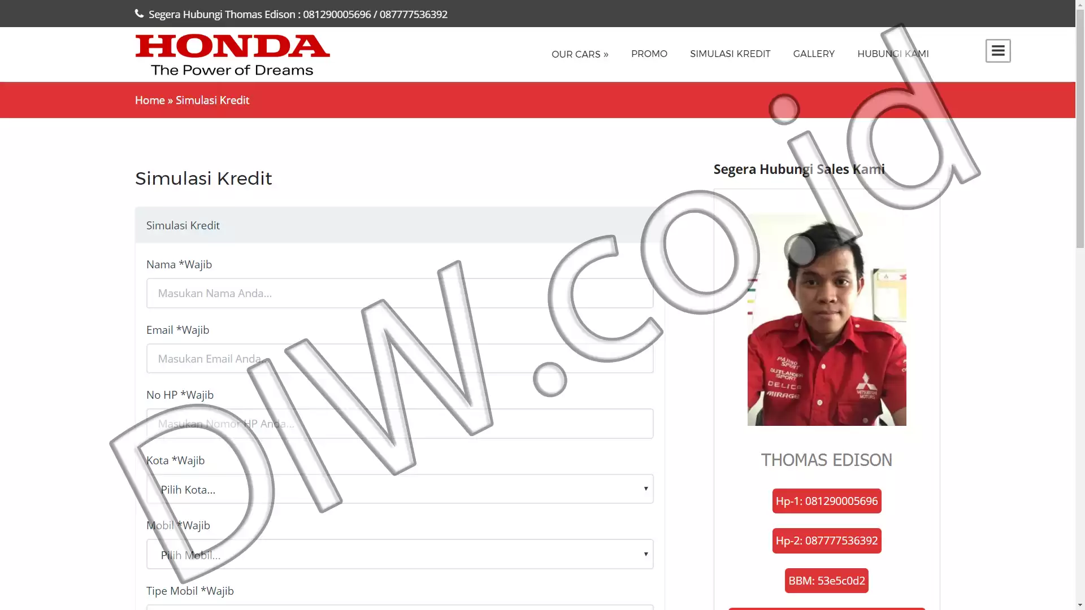
Task: Click Simulasi Kredit breadcrumb text
Action: point(212,100)
